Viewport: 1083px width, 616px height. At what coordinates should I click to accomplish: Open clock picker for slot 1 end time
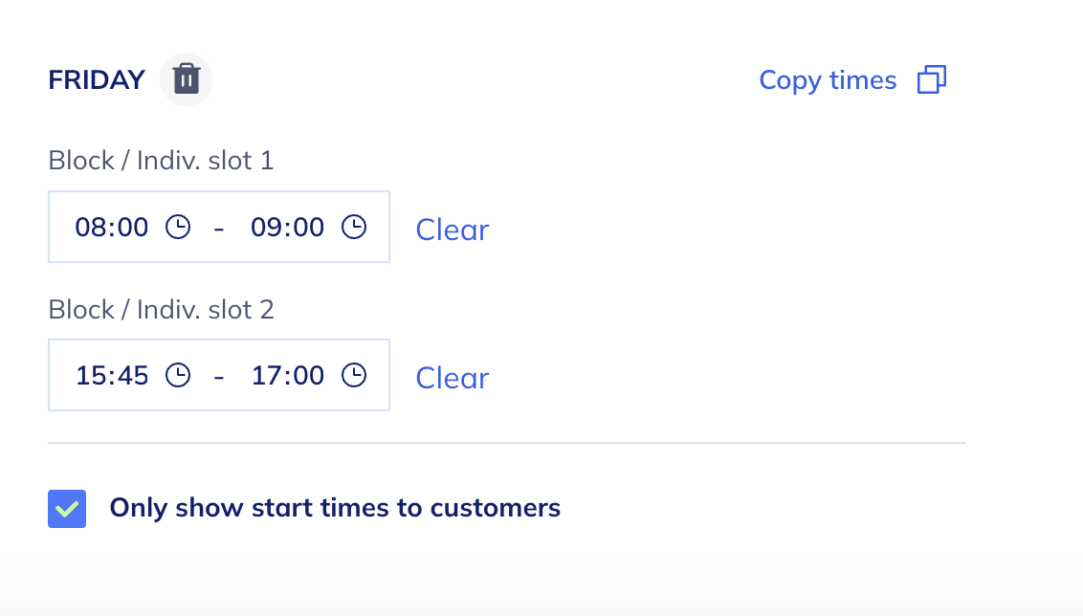354,228
